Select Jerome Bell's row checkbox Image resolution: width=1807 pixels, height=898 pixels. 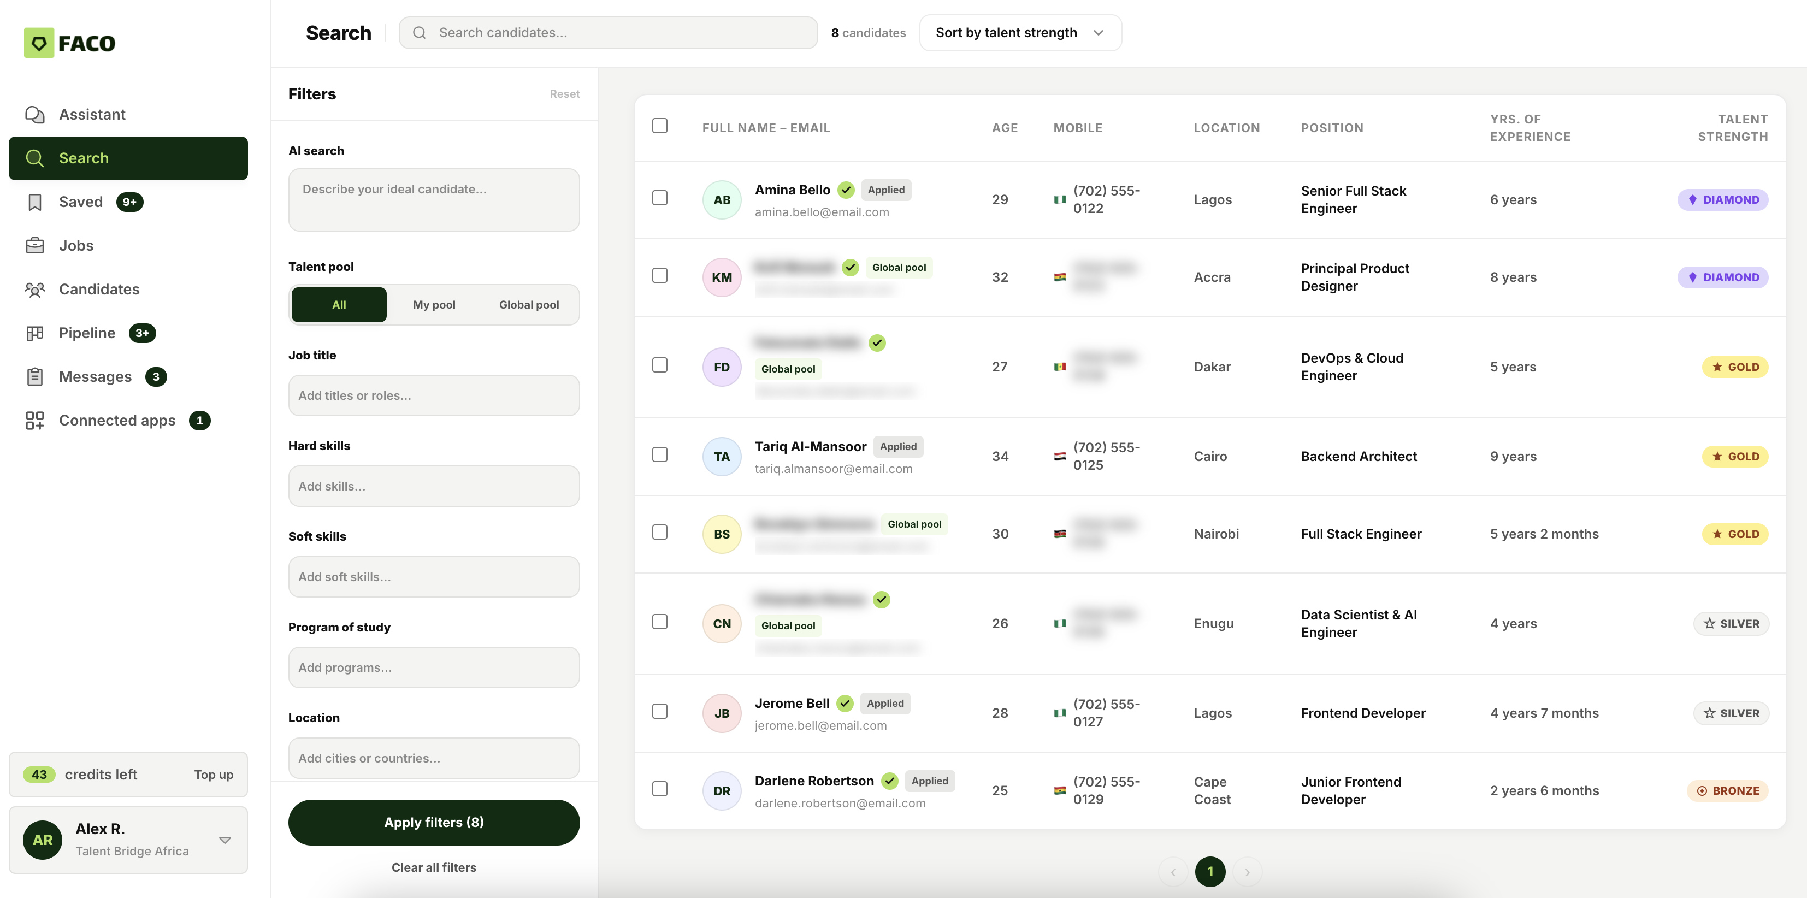[x=659, y=711]
